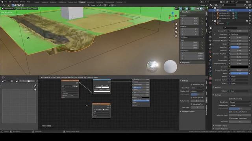Click the zoom magnifier icon in viewport
The image size is (252, 141).
click(176, 24)
